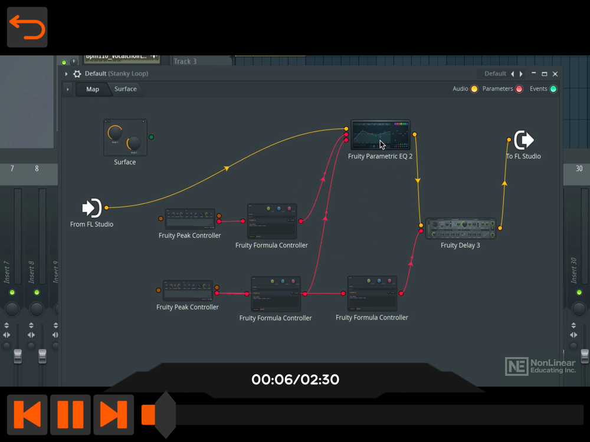
Task: Click Fruity Delay 3's yellow audio input port
Action: pos(421,226)
